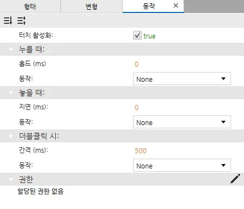This screenshot has height=209, width=244.
Task: Click the green true value text
Action: click(149, 36)
